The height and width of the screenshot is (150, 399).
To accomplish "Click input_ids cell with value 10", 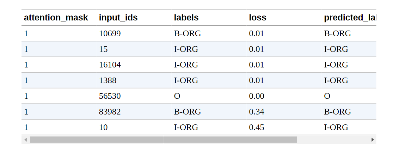I will click(134, 128).
